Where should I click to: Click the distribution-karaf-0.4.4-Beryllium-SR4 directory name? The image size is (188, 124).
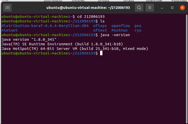point(45,26)
